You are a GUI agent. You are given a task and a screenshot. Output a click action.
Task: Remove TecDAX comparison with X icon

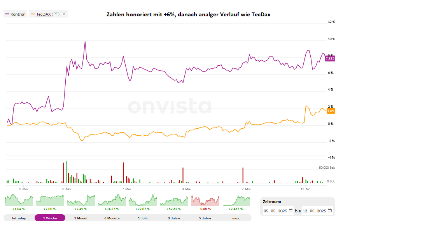(x=64, y=14)
